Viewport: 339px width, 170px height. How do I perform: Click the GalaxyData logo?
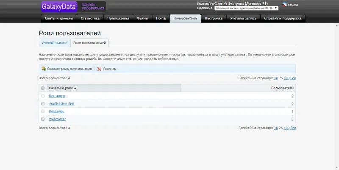pos(59,7)
